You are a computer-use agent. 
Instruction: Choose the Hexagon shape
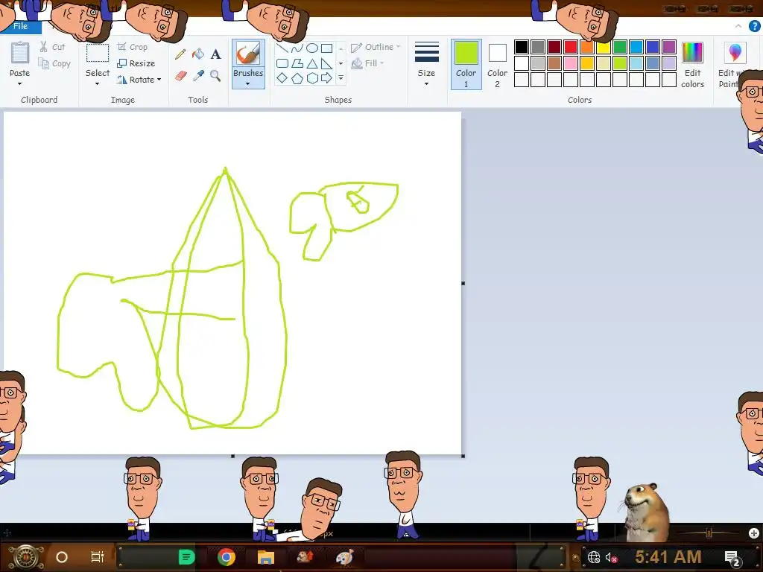312,77
